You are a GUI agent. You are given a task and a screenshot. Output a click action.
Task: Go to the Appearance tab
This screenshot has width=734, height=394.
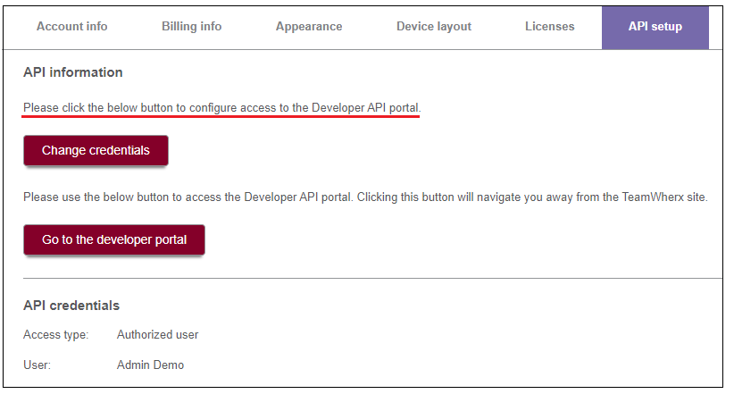pyautogui.click(x=309, y=27)
